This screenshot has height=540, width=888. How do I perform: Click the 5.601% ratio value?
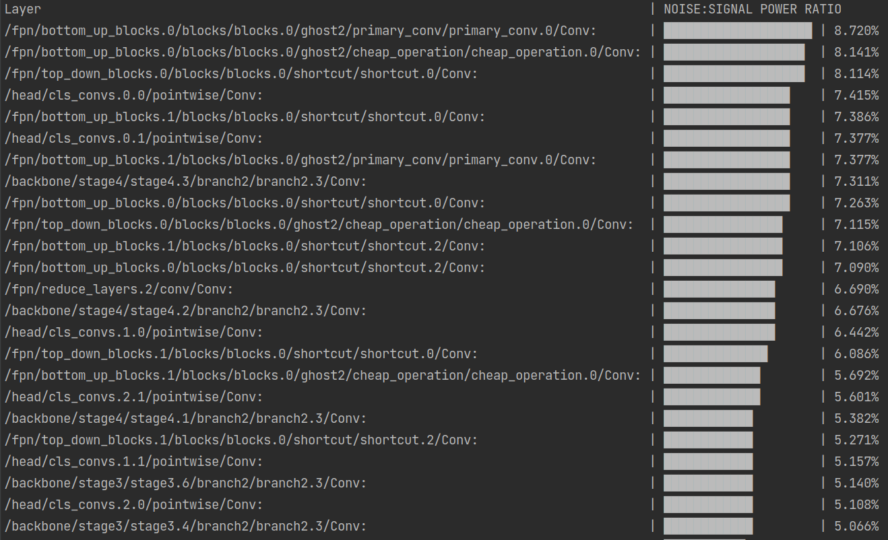coord(856,397)
